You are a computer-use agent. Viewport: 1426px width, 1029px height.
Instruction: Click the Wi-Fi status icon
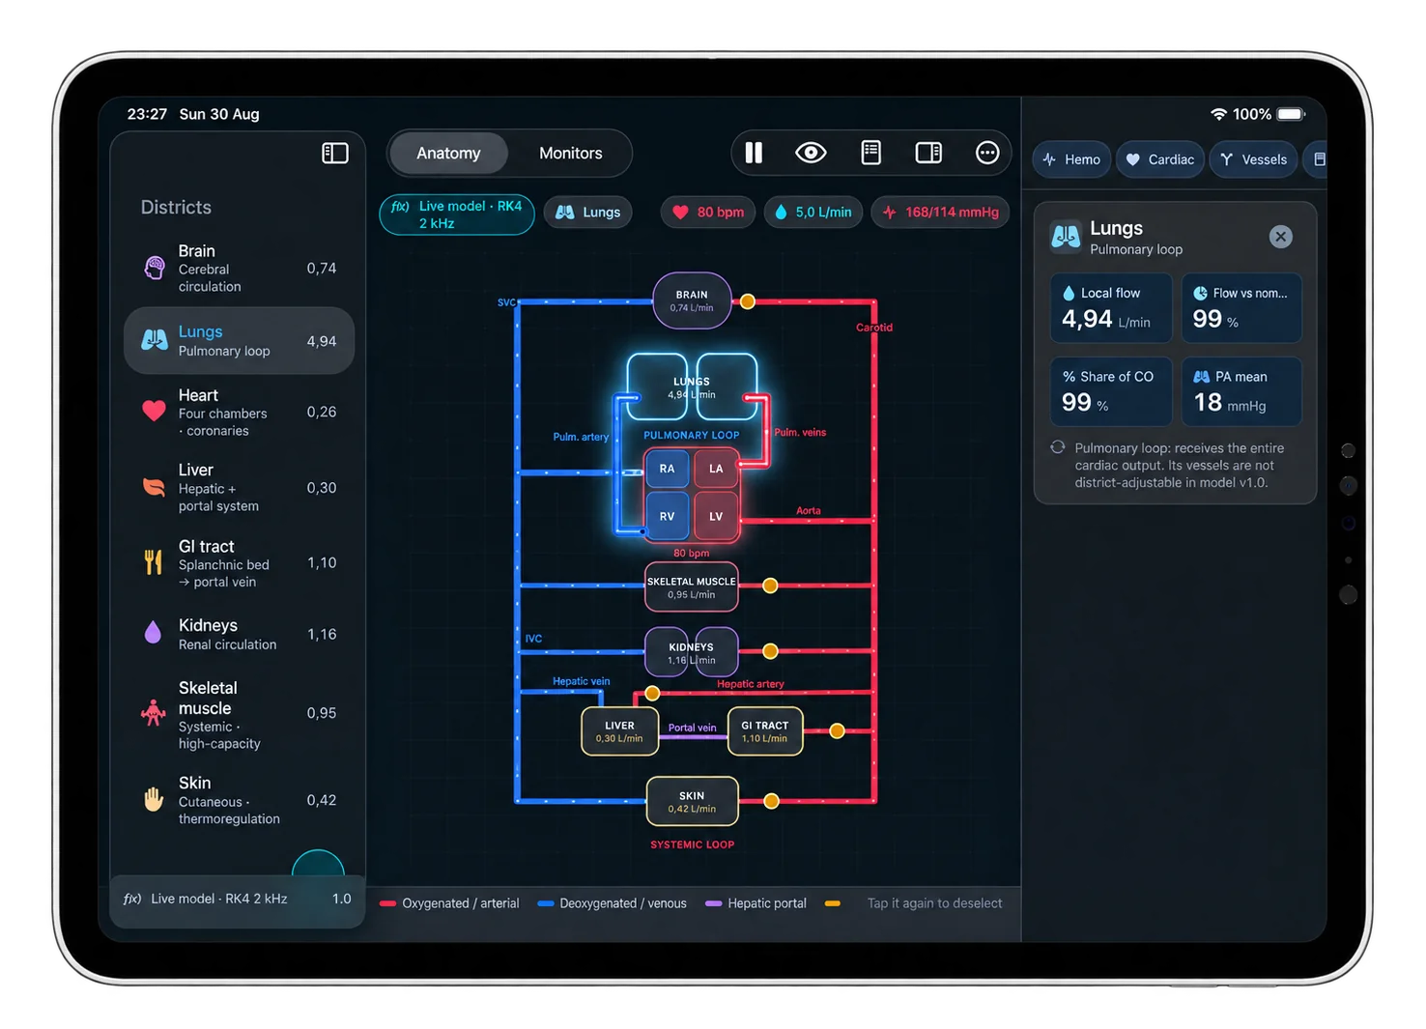pyautogui.click(x=1218, y=114)
